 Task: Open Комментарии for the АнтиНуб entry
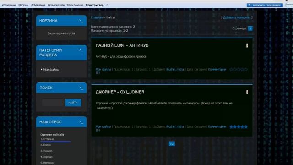pos(217,69)
